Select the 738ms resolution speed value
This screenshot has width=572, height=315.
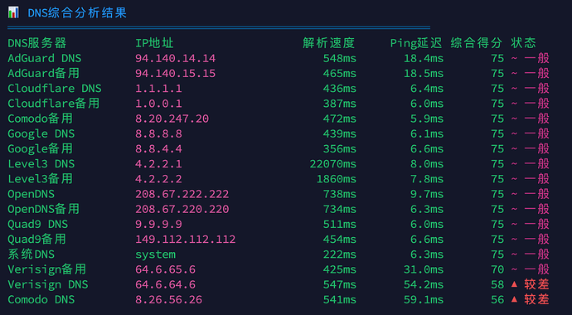[340, 194]
